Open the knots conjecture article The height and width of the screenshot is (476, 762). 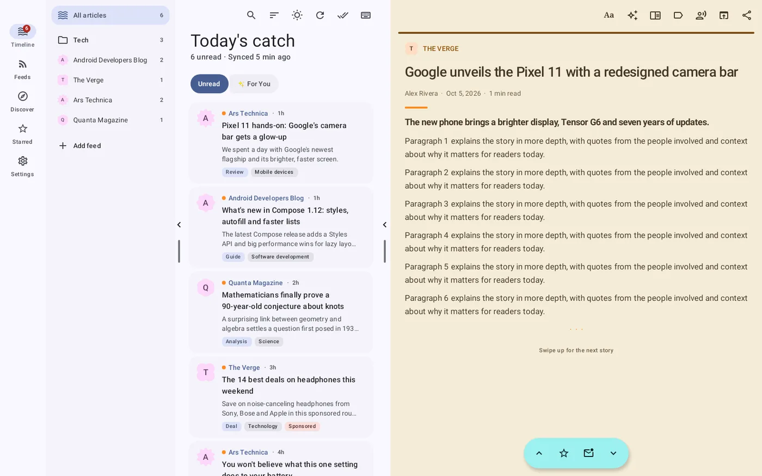(281, 312)
